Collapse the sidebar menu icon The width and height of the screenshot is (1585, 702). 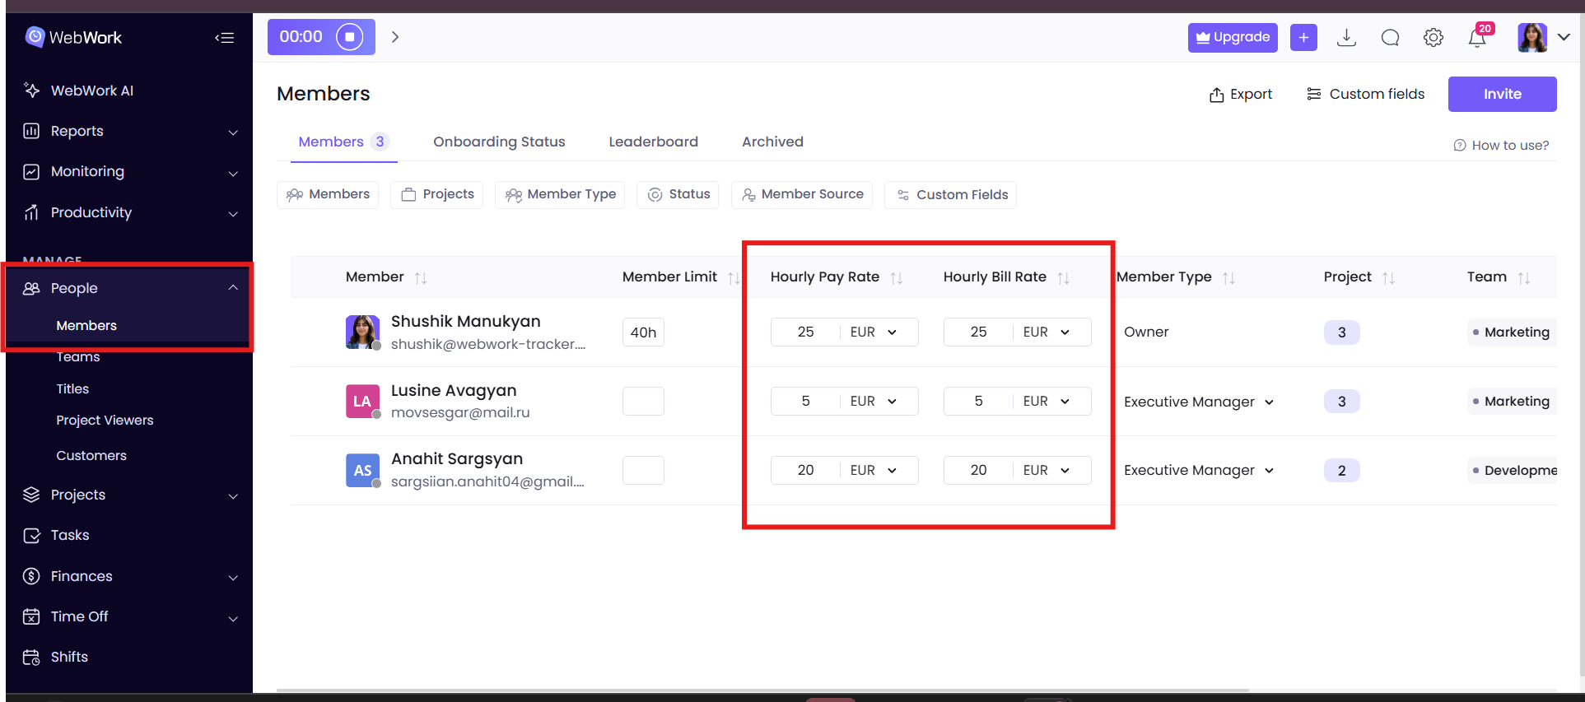point(225,38)
